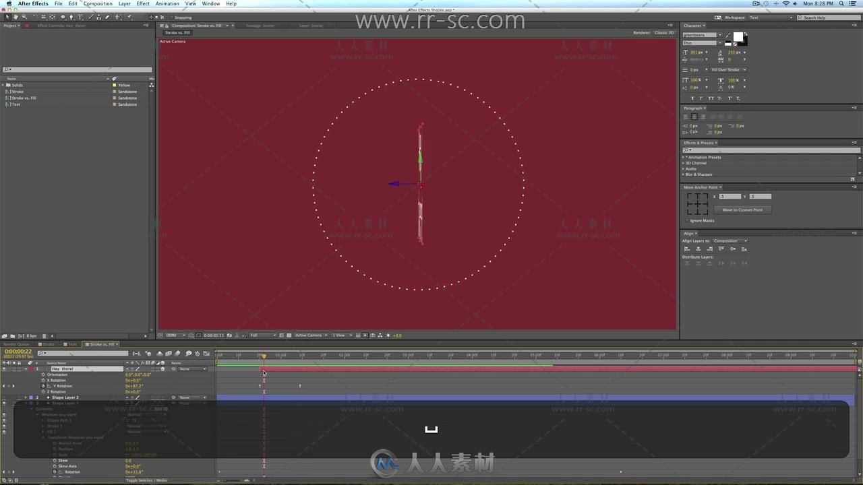Open the Align Layers to dropdown
Screen dimensions: 863x485
pyautogui.click(x=730, y=240)
